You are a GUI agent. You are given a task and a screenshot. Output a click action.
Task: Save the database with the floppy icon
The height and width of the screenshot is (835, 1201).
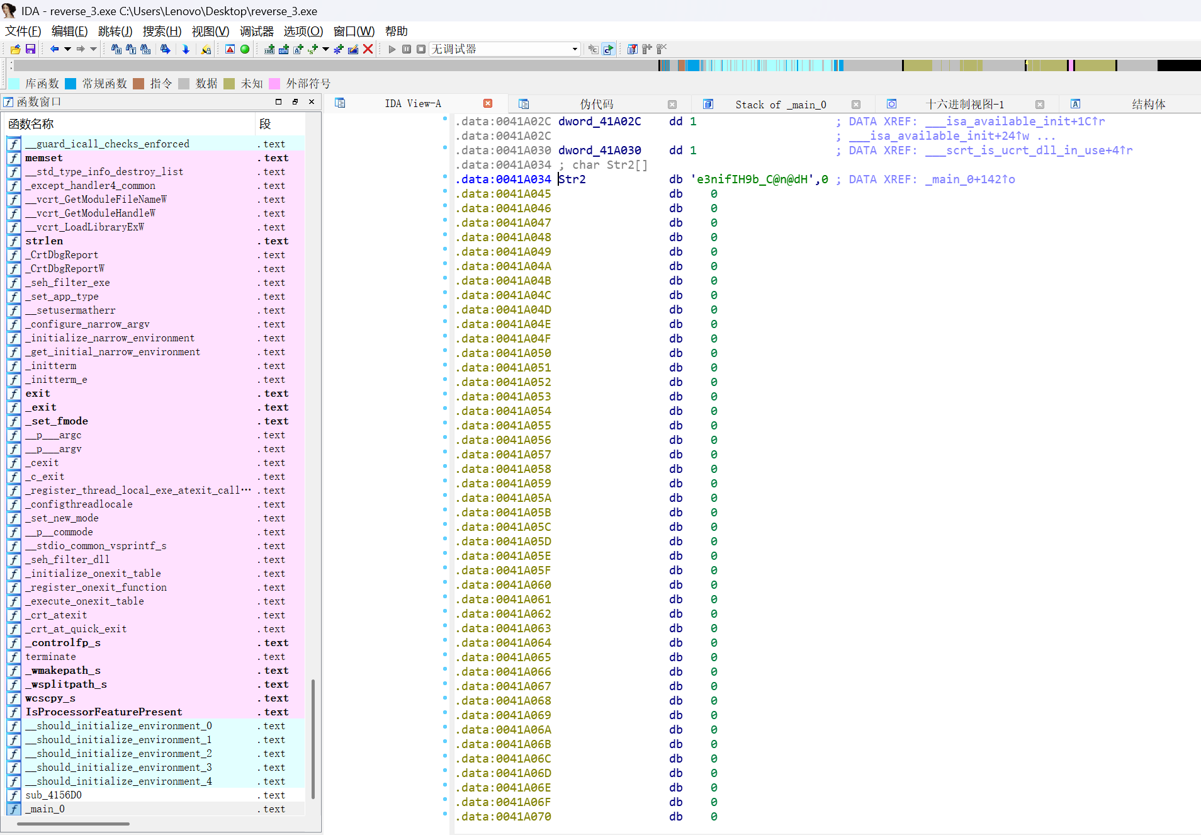click(30, 49)
